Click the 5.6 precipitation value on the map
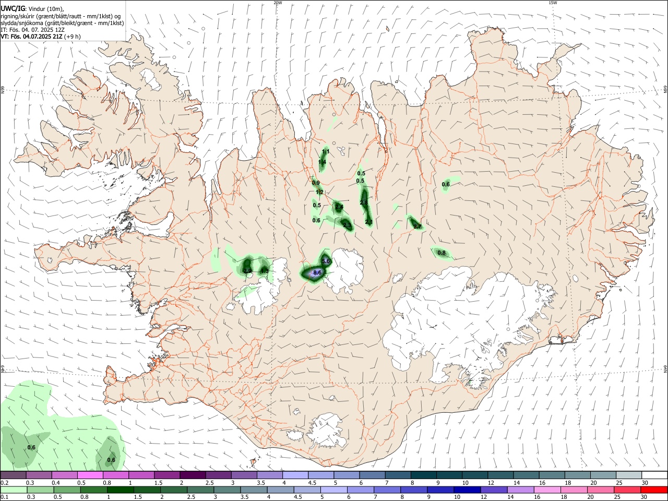This screenshot has width=668, height=501. [x=326, y=261]
